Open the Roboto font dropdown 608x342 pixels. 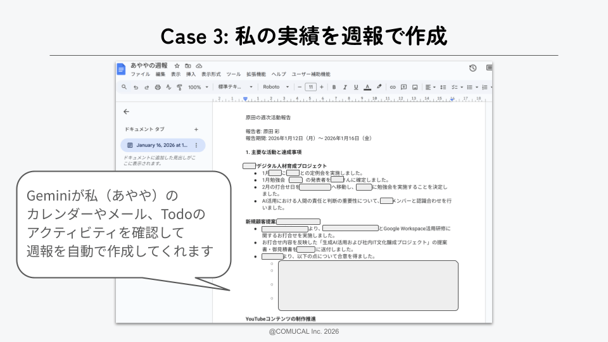276,87
